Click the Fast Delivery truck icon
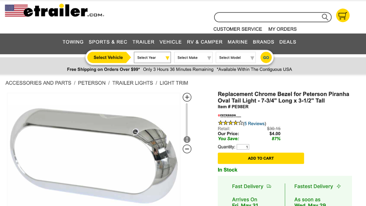The width and height of the screenshot is (366, 206). pos(269,186)
